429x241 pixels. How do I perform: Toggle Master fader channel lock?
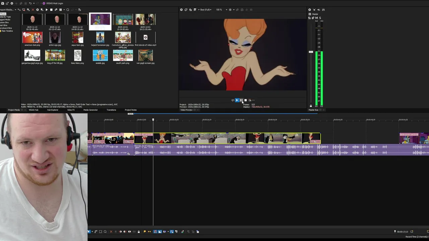(311, 106)
